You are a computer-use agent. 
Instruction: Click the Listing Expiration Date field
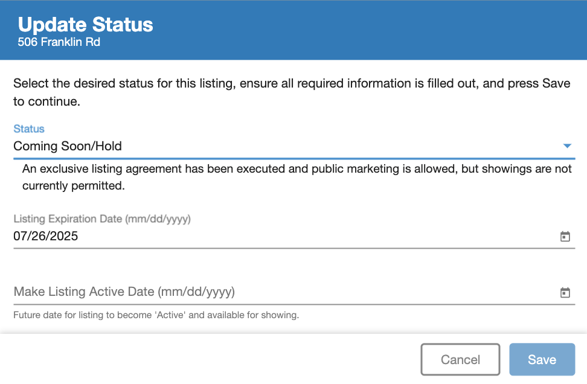click(x=242, y=236)
